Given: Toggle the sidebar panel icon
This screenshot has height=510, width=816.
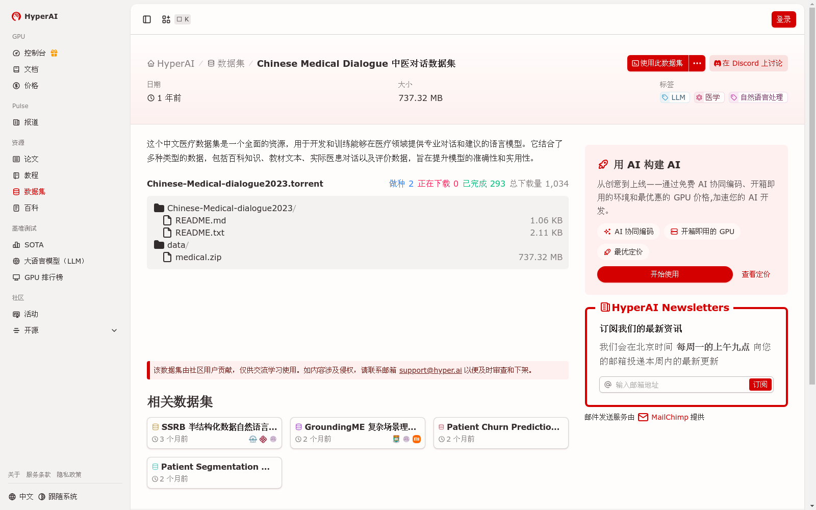Looking at the screenshot, I should 147,19.
